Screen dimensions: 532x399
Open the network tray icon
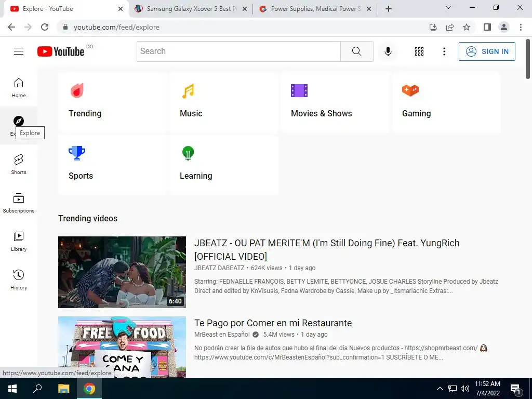coord(453,389)
